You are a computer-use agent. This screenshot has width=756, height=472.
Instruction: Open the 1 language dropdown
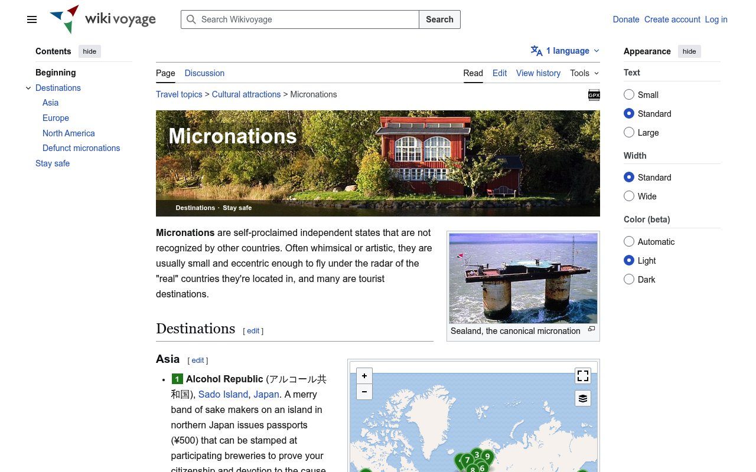(565, 51)
